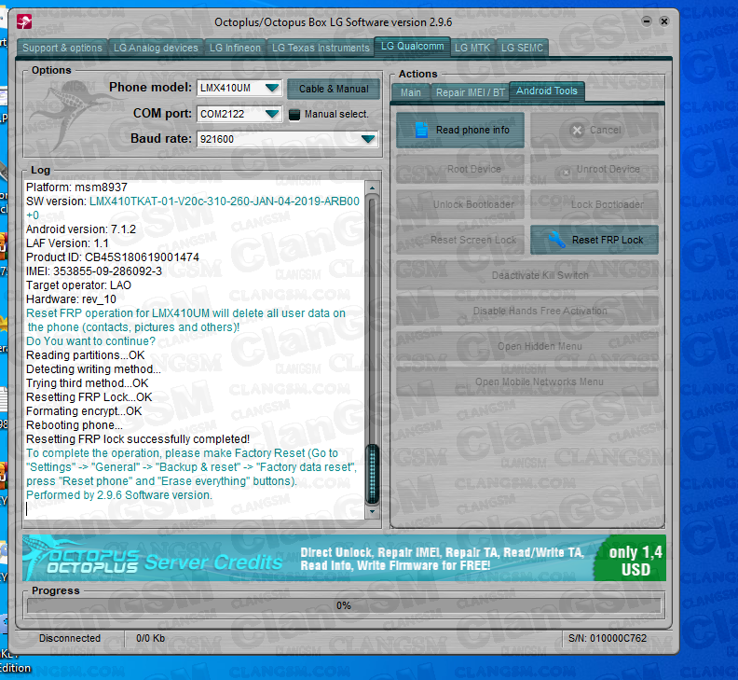Expand the COM port dropdown
The height and width of the screenshot is (680, 738).
271,114
